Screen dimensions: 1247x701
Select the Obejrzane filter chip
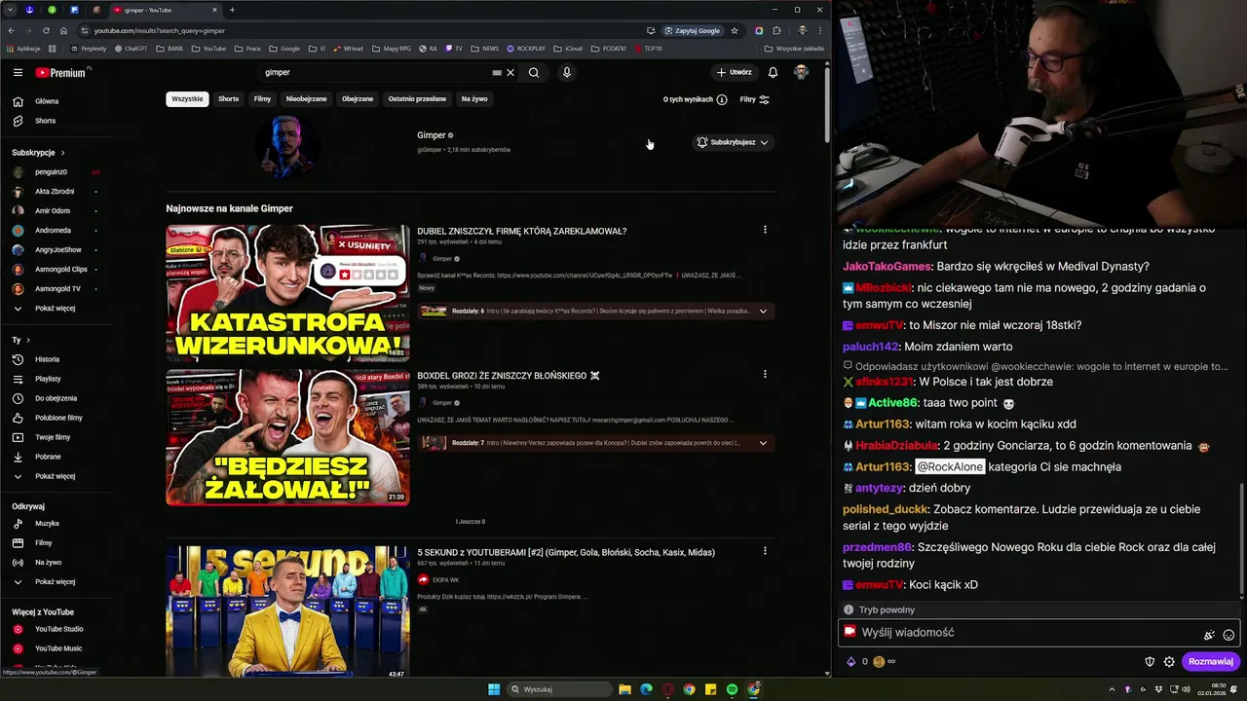[x=358, y=98]
